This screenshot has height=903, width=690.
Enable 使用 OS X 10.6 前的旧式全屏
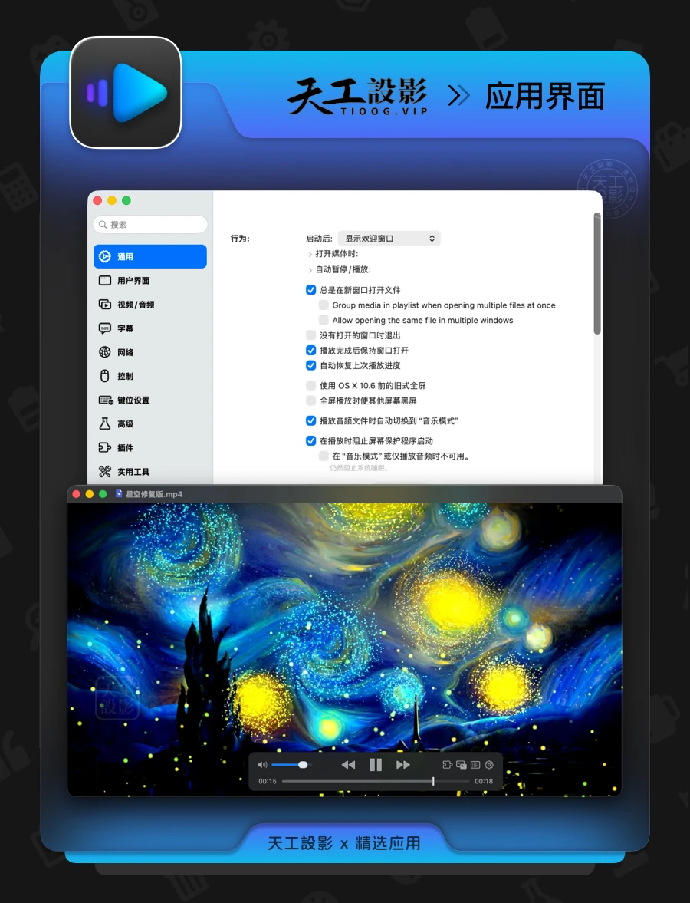point(310,385)
